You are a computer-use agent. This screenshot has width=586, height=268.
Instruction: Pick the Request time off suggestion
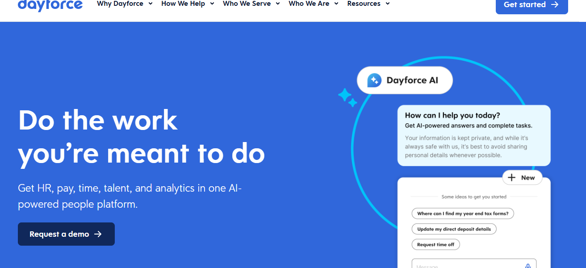coord(435,244)
